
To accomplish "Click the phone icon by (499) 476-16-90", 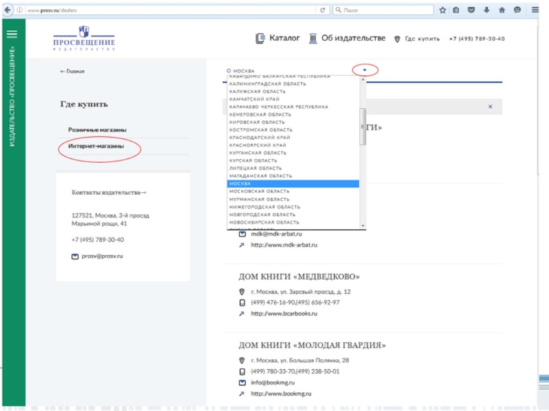I will point(242,303).
